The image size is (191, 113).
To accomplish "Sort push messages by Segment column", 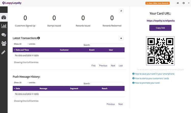I will coord(74,88).
